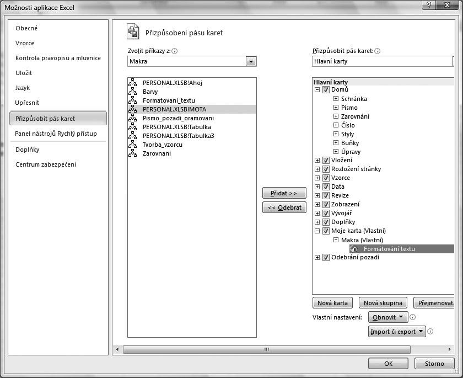Open dialog help with the question mark
Viewport: 463px width, 378px height.
point(429,5)
